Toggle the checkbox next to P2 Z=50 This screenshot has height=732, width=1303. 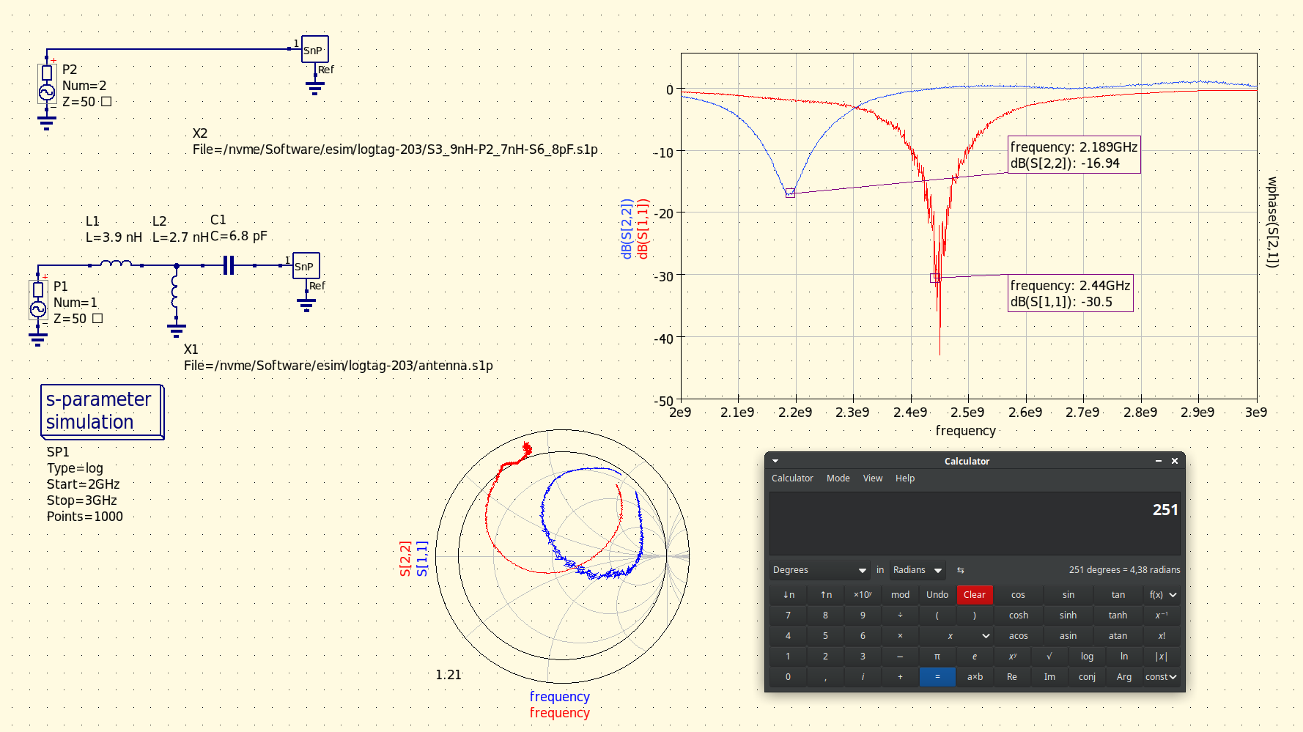pos(106,102)
